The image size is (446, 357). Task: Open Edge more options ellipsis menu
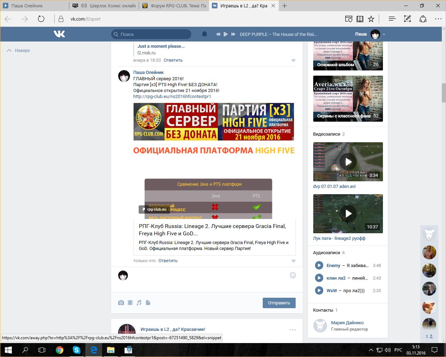click(x=438, y=19)
